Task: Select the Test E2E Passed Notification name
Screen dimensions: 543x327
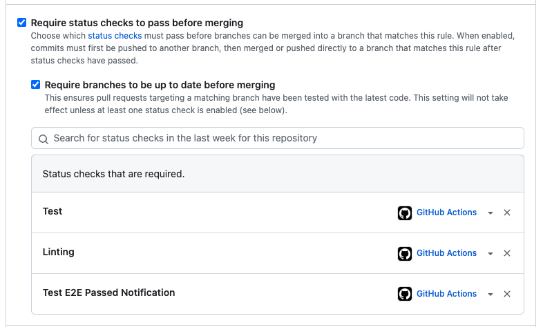Action: tap(108, 293)
